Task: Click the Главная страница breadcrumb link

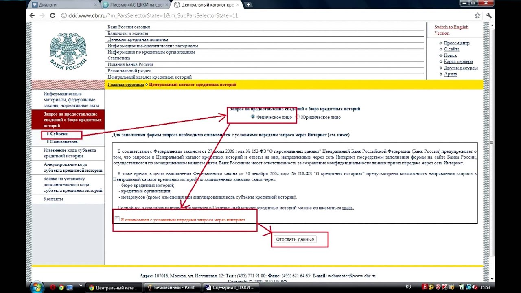Action: click(x=126, y=85)
